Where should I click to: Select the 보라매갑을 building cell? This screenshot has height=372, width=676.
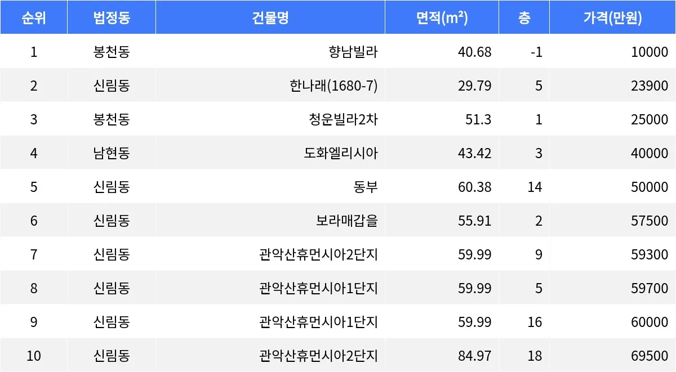click(x=347, y=221)
